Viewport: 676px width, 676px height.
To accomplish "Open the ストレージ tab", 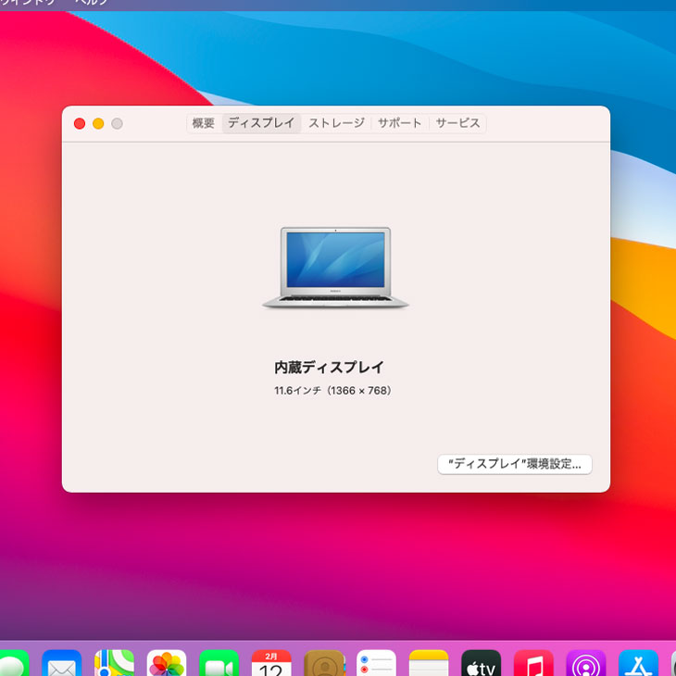I will (336, 123).
